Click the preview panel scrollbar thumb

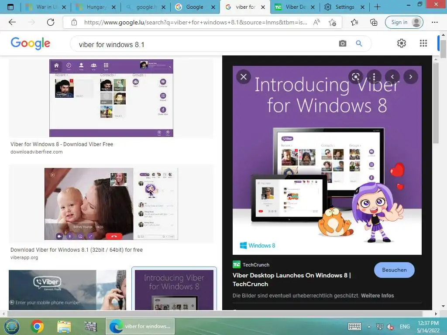pyautogui.click(x=435, y=103)
